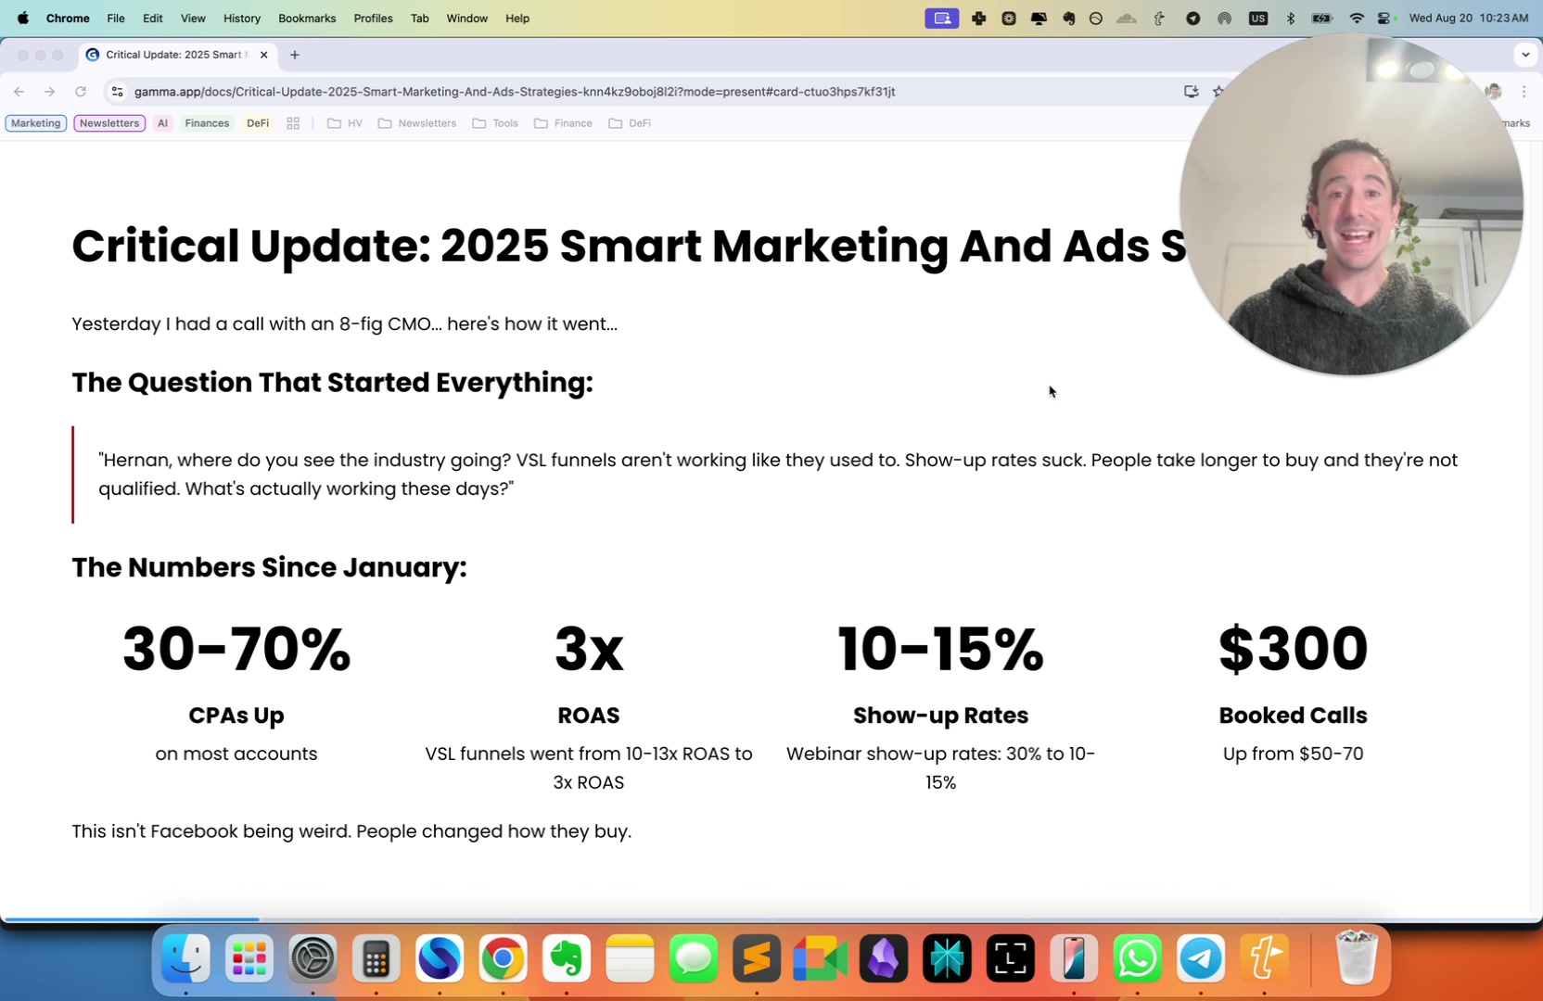Open the Calculator app in the Dock

tap(376, 958)
